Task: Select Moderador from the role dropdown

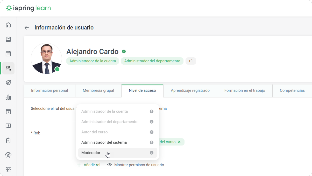Action: (x=91, y=153)
